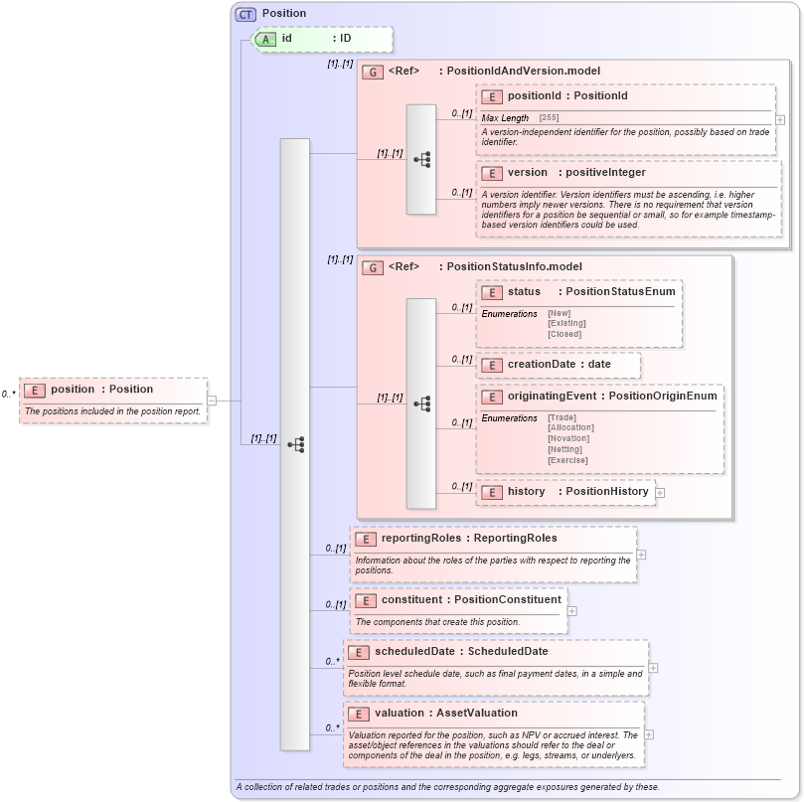
Task: Expand the constituent plus box
Action: (572, 611)
